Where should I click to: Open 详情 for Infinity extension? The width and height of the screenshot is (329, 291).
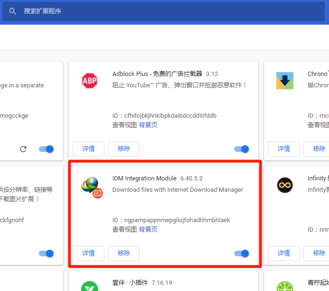[283, 253]
